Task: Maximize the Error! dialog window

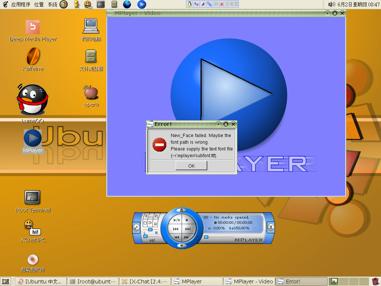Action: [x=226, y=124]
